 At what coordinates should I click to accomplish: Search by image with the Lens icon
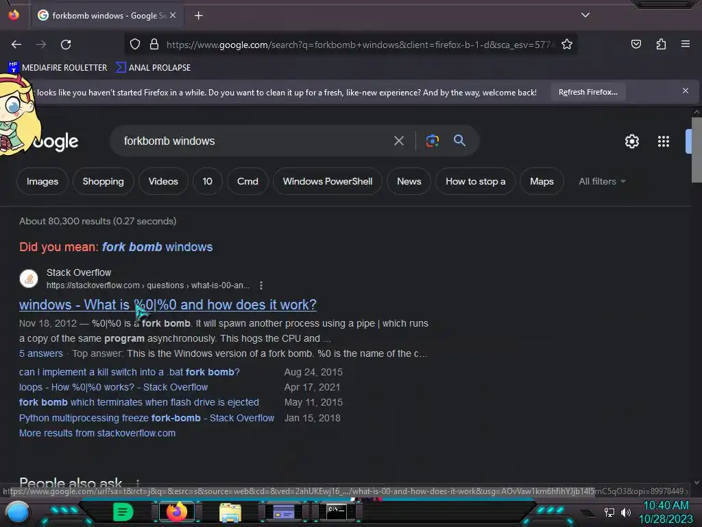432,141
